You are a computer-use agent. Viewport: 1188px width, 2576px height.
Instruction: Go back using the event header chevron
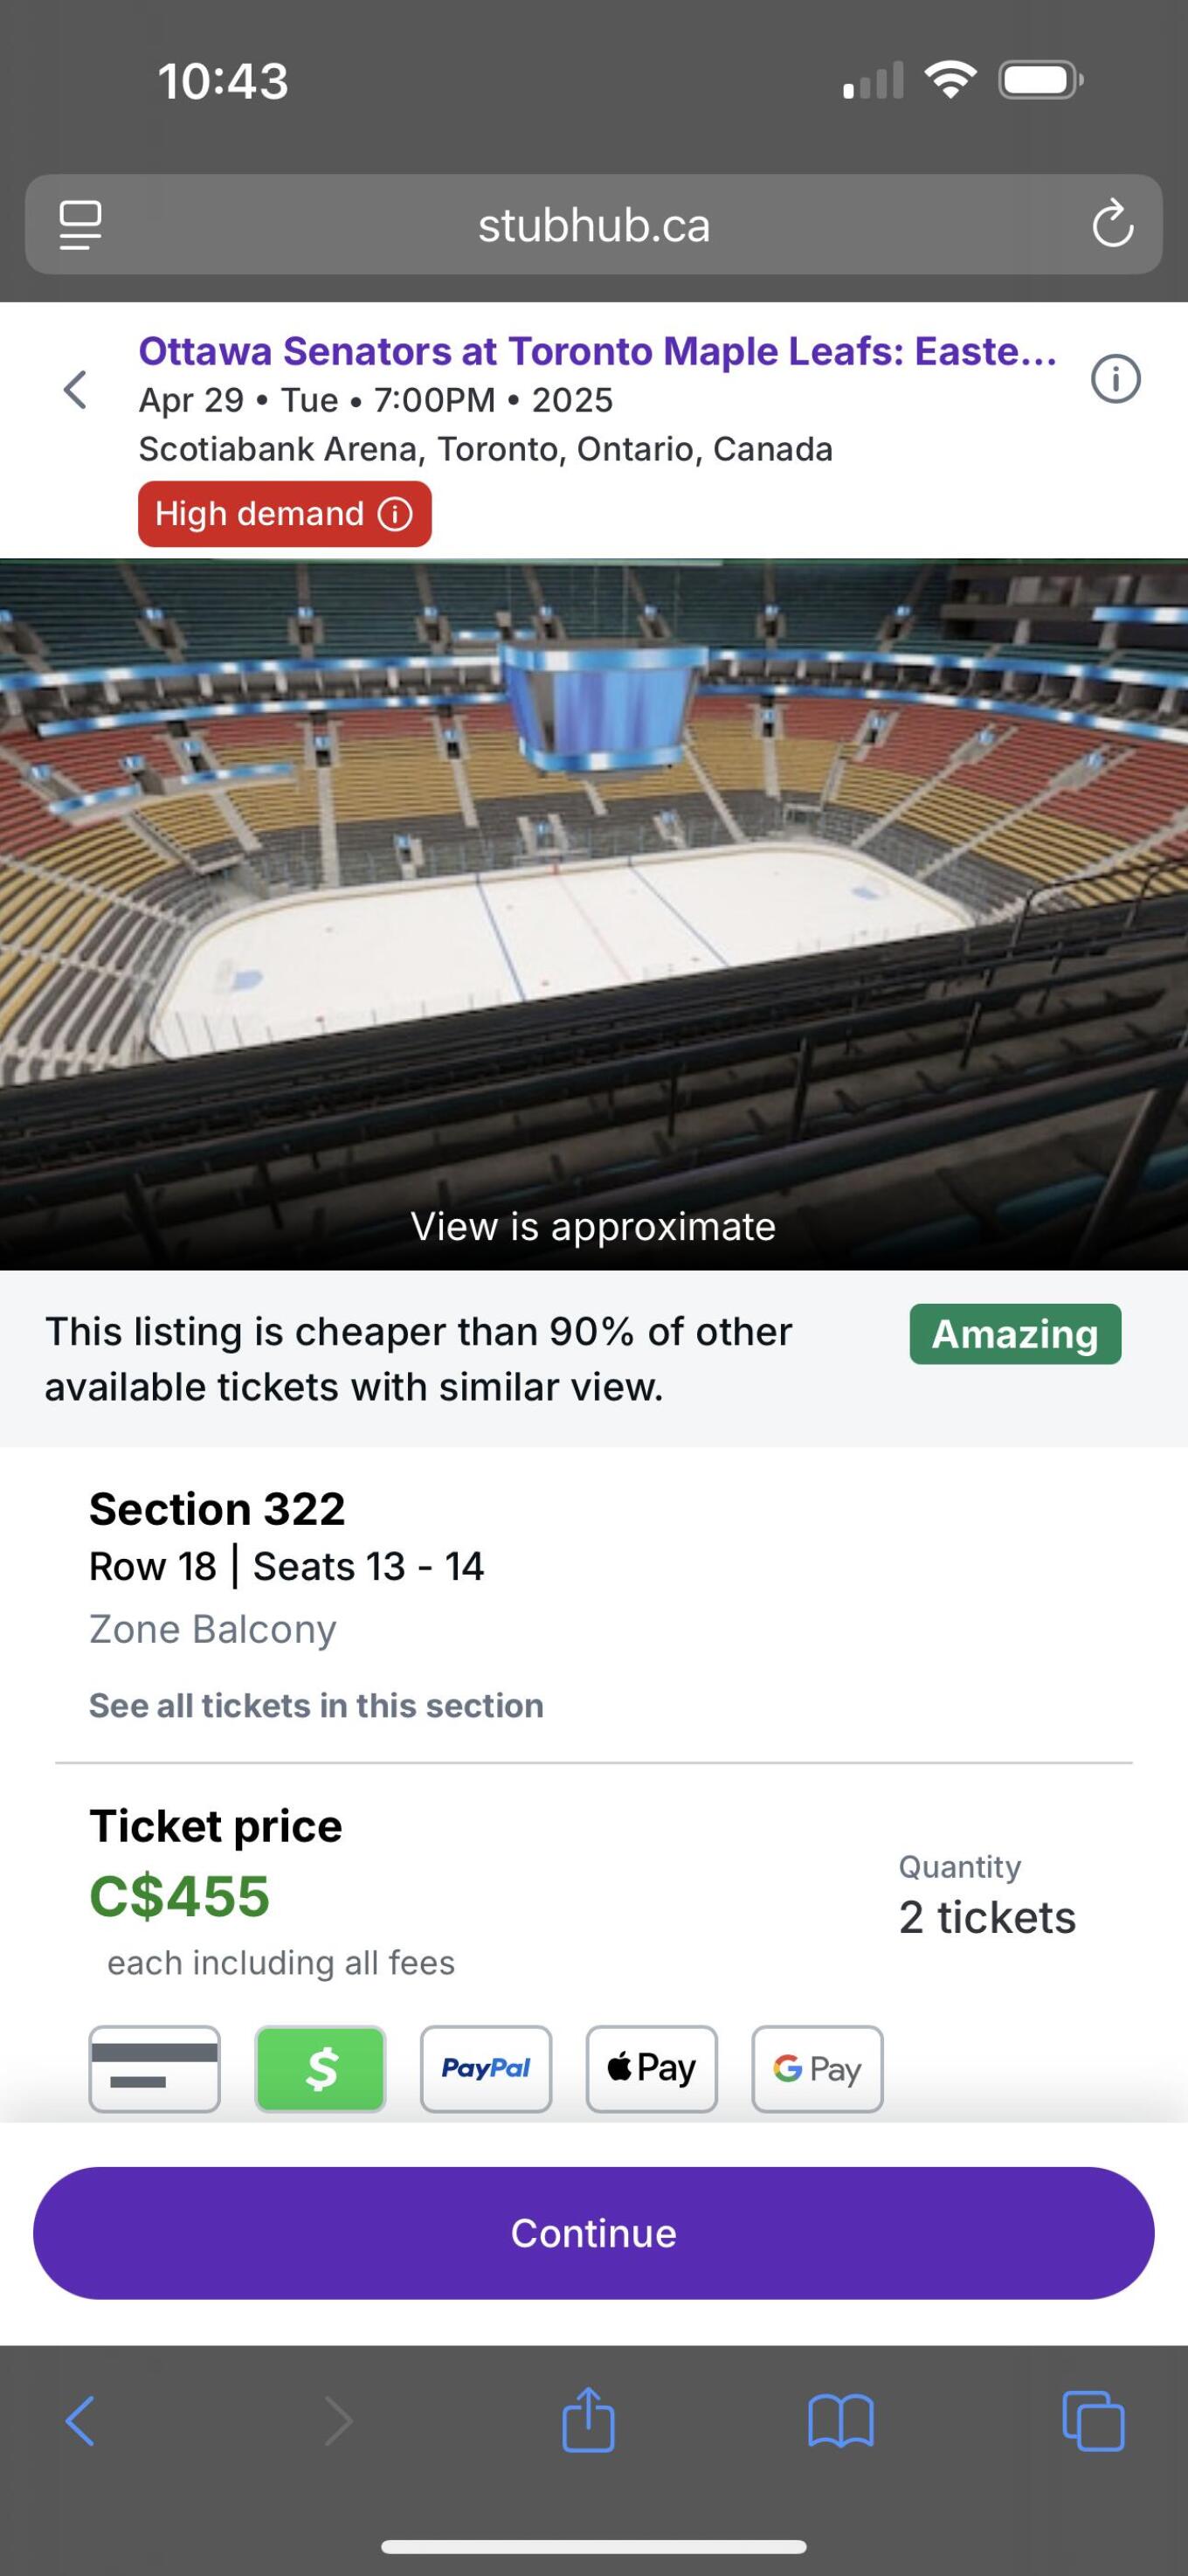[x=75, y=389]
